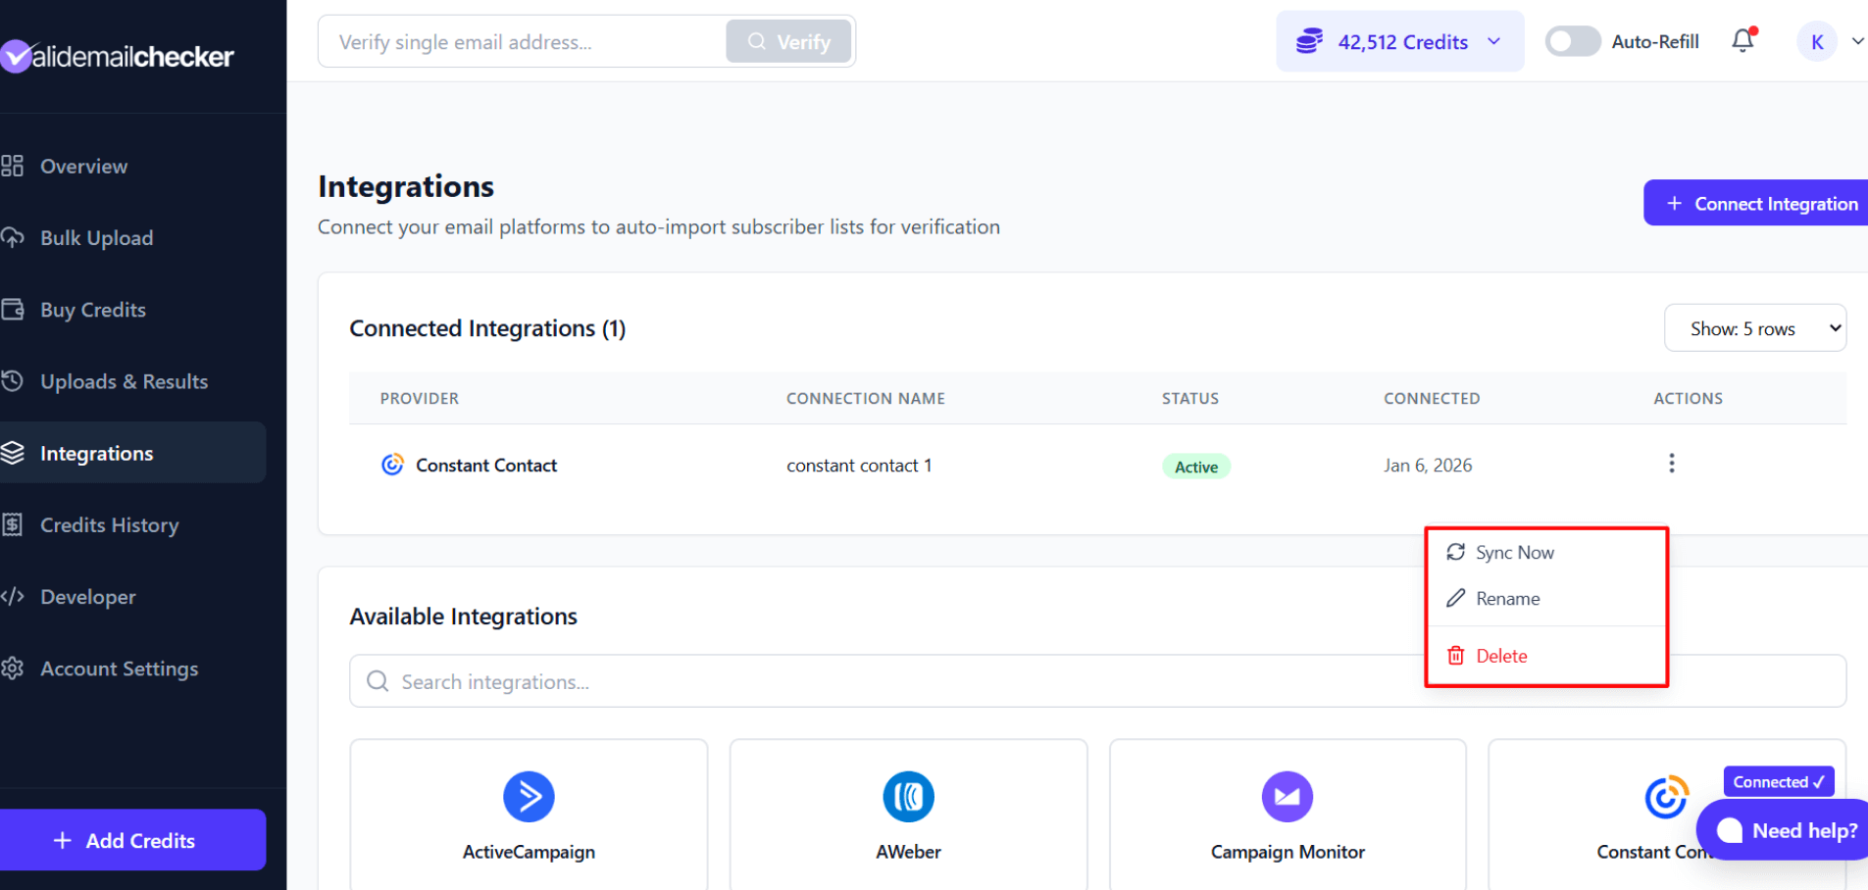
Task: Open the actions menu for constant contact 1
Action: [1671, 463]
